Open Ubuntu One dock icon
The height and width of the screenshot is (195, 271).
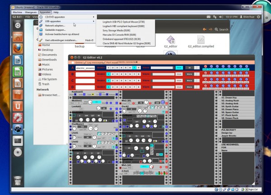(x=18, y=106)
